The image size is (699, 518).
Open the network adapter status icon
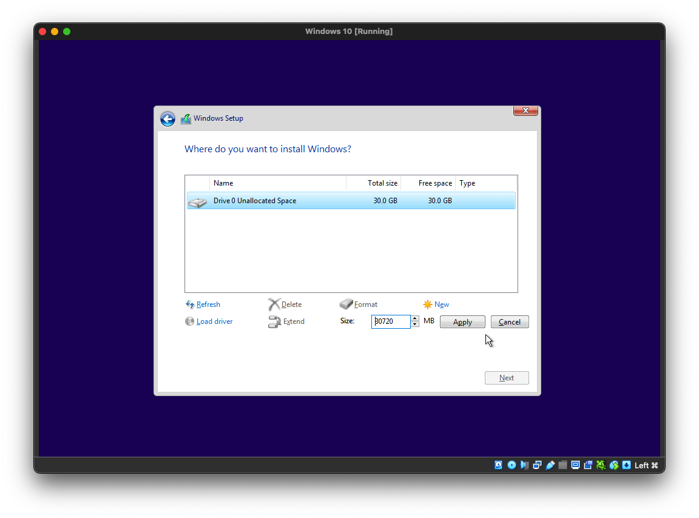[537, 465]
